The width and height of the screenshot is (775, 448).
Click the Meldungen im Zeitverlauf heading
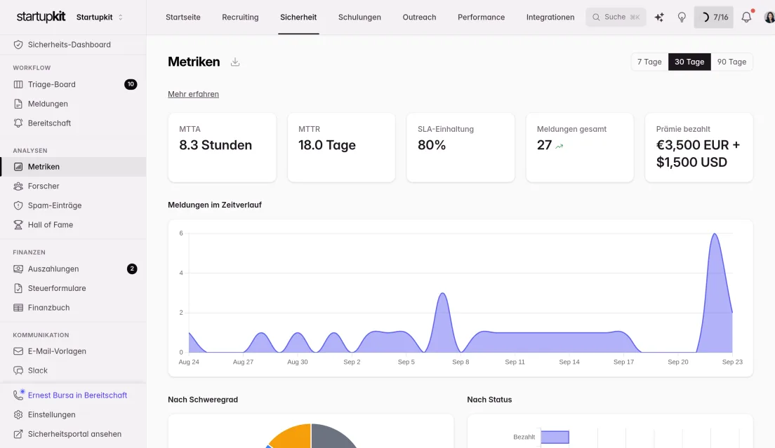pos(215,205)
